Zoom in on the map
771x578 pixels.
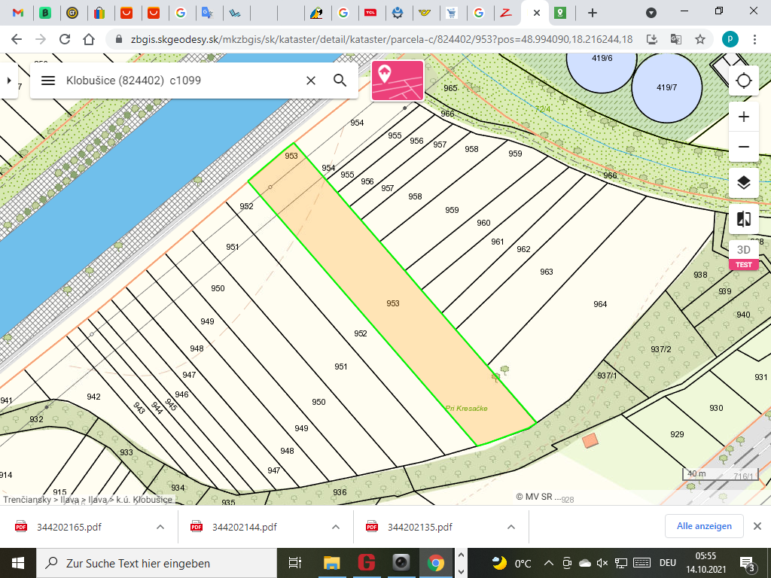[744, 117]
